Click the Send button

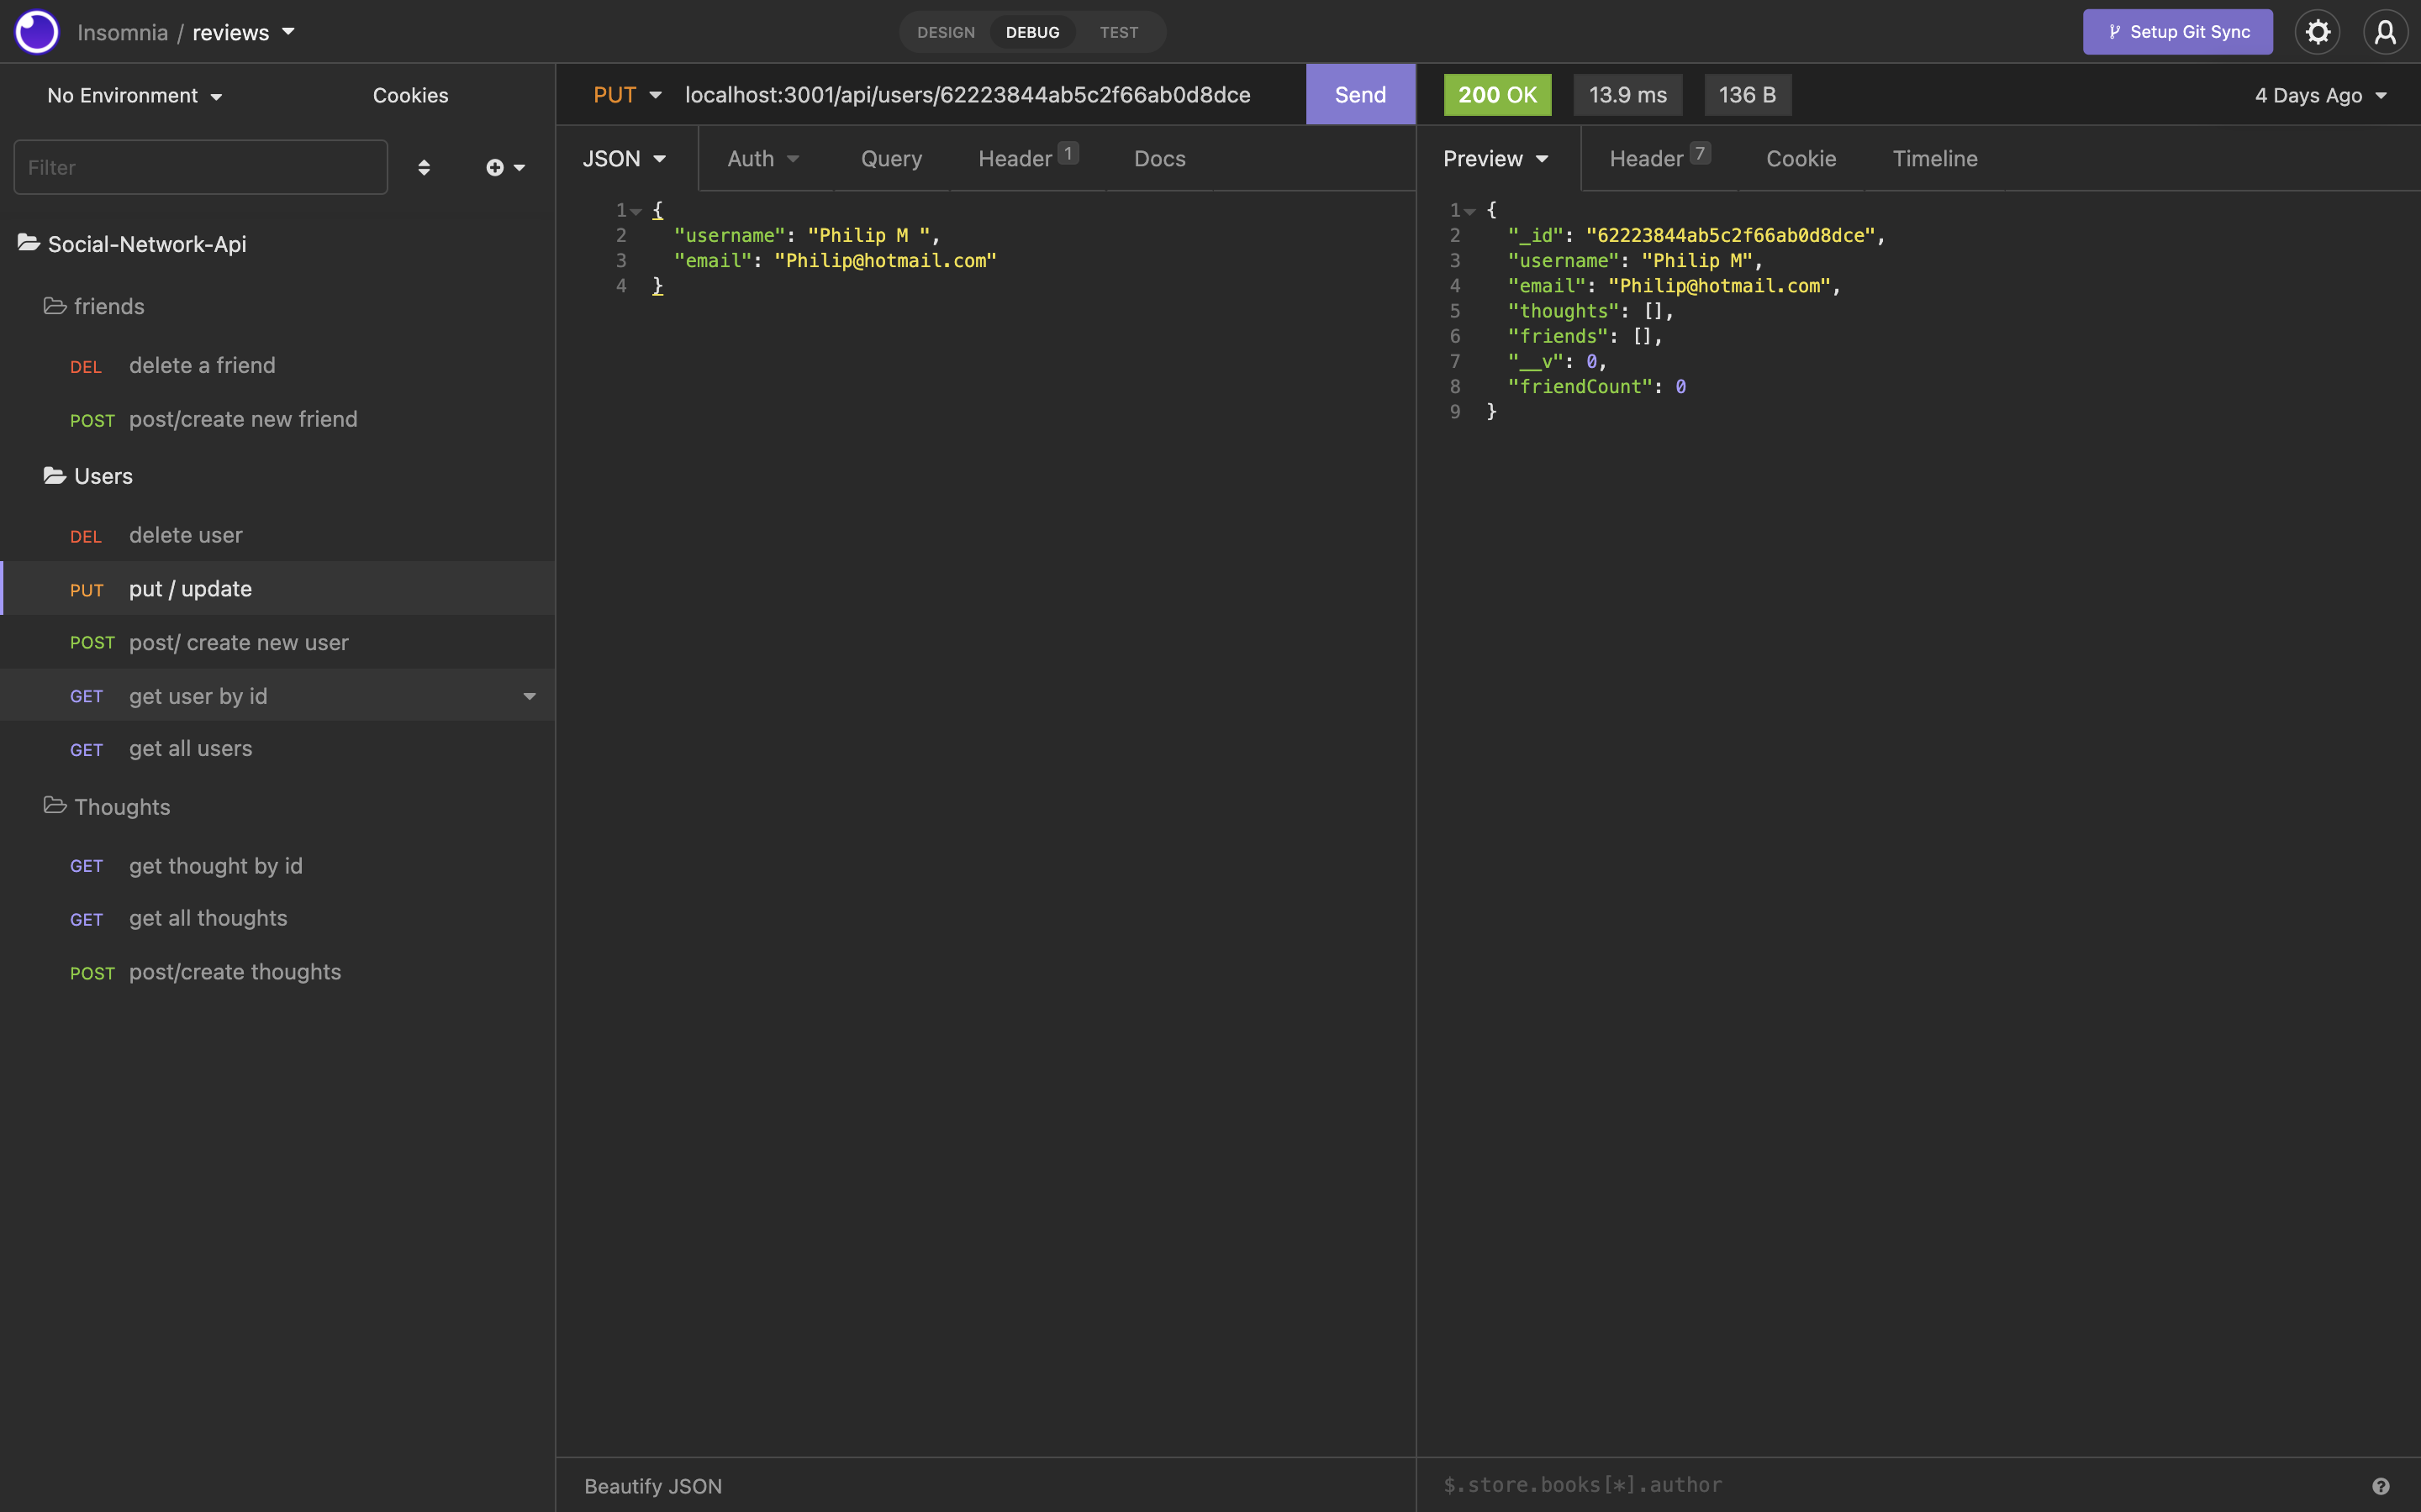point(1361,94)
